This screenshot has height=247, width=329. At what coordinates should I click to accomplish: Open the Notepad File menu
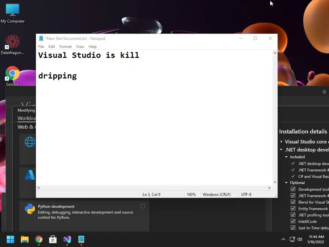pos(41,46)
